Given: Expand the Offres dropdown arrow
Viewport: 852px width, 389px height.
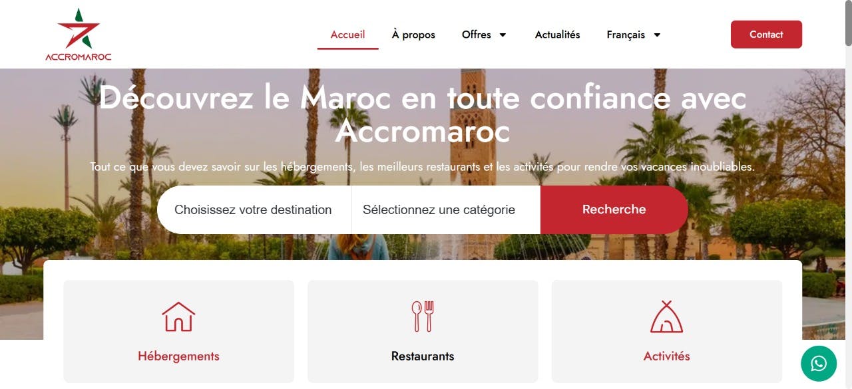Looking at the screenshot, I should tap(503, 35).
